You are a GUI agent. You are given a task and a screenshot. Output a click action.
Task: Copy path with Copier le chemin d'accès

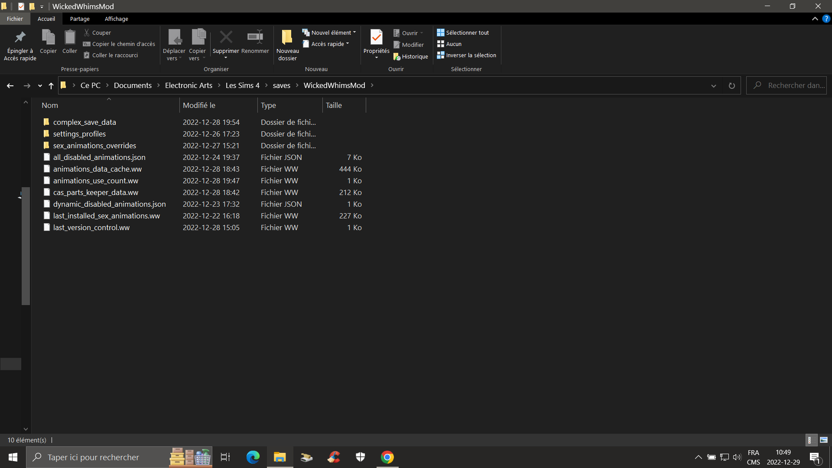(119, 44)
